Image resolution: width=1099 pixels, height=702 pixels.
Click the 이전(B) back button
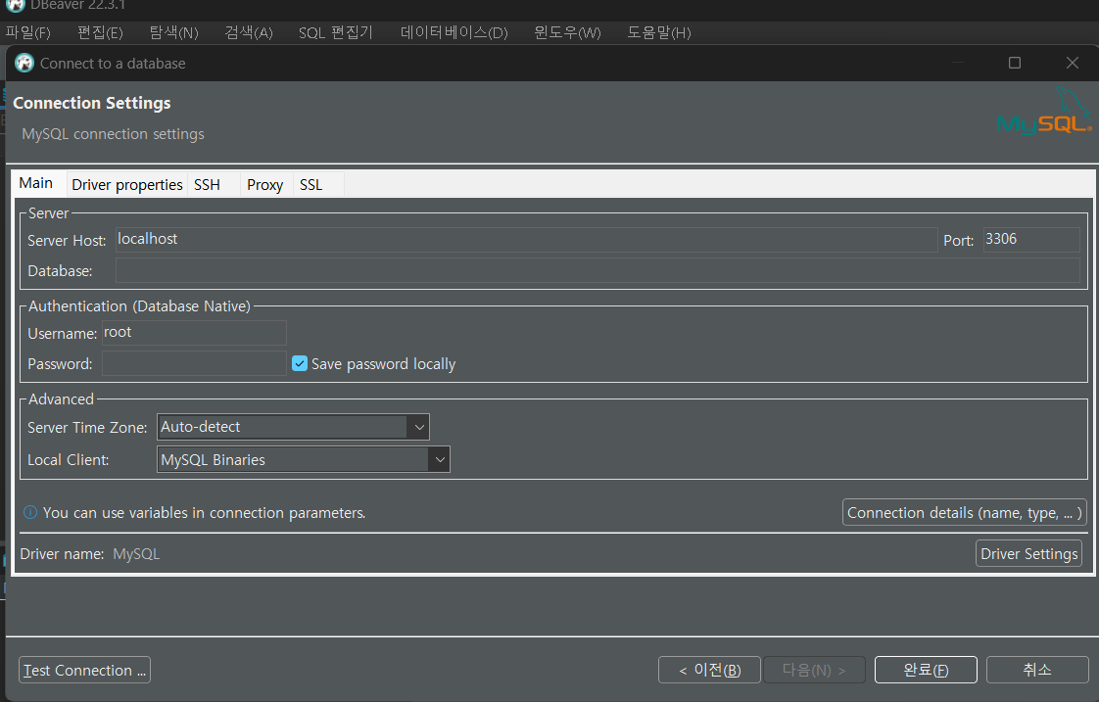coord(709,670)
